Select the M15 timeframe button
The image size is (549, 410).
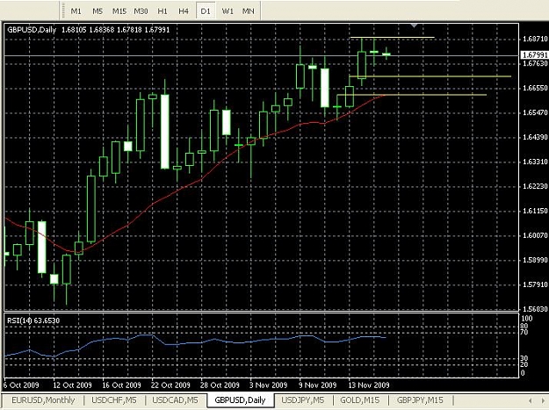point(119,11)
